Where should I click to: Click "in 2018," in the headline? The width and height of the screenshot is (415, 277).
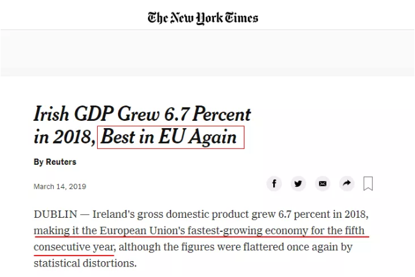tap(64, 137)
